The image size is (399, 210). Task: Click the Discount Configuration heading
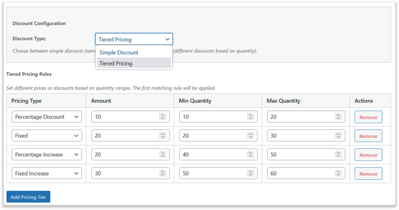pos(39,23)
